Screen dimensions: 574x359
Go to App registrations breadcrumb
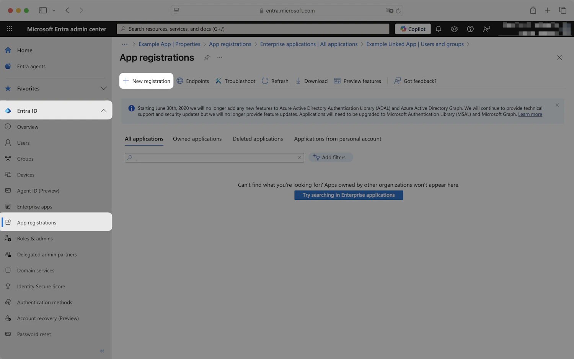[x=230, y=44]
